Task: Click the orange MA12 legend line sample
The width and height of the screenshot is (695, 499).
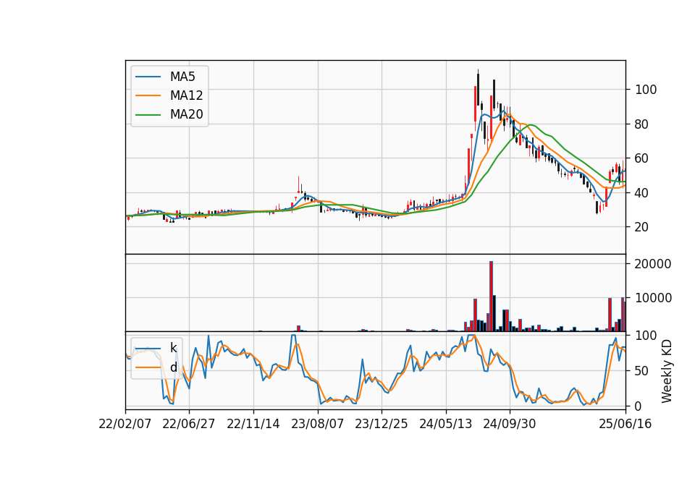Action: (148, 95)
